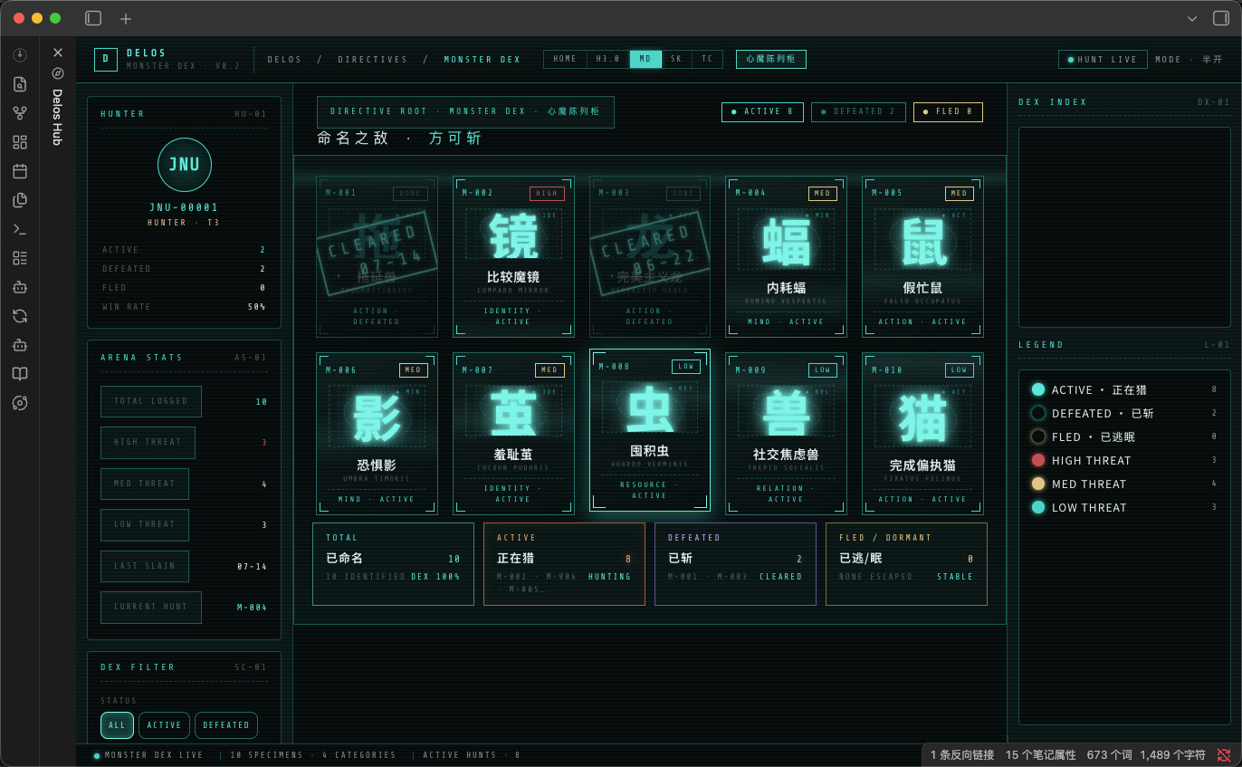Click the file search icon in the left rail

tap(20, 84)
